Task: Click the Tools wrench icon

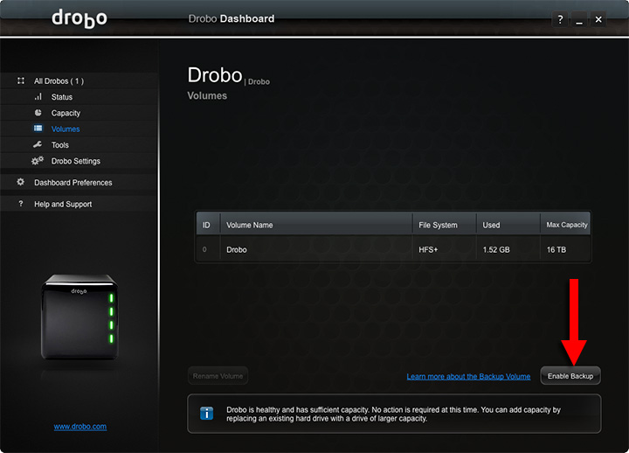Action: pos(38,144)
